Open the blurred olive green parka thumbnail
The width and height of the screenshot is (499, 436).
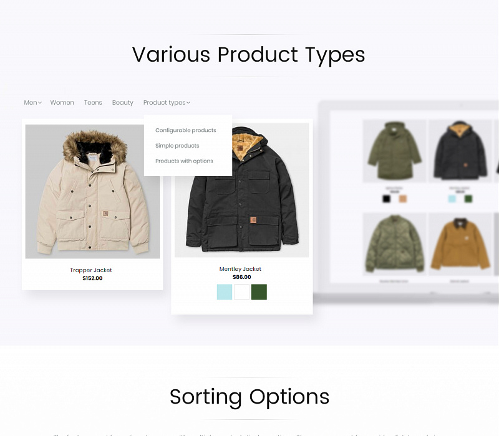pos(395,151)
